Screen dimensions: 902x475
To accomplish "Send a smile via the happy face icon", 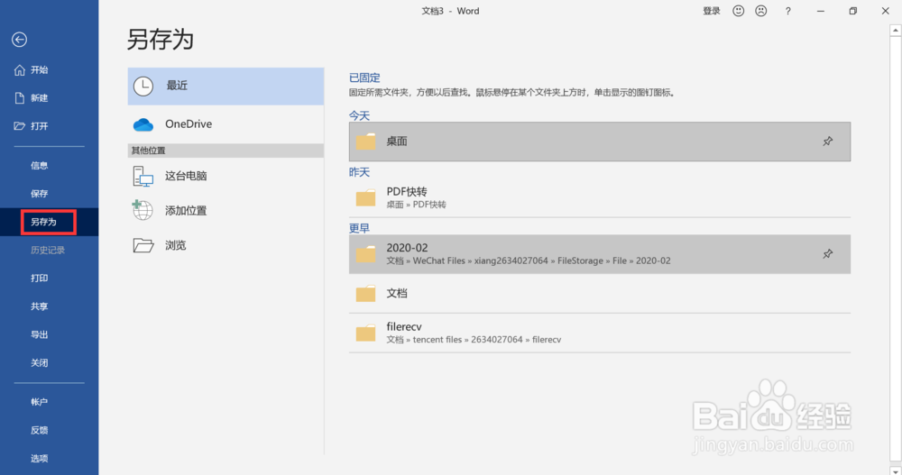I will (738, 11).
